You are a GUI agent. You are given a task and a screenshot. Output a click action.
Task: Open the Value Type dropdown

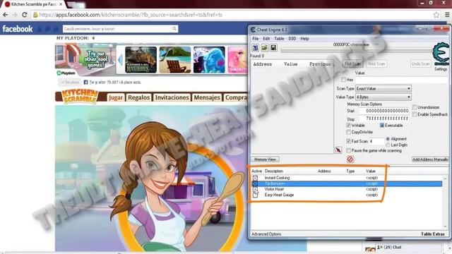383,97
